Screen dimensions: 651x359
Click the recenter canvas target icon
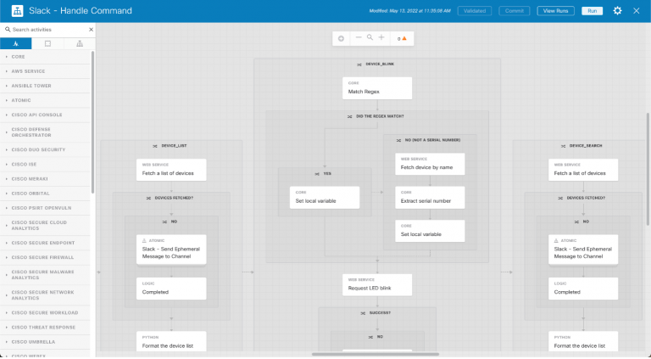[341, 38]
